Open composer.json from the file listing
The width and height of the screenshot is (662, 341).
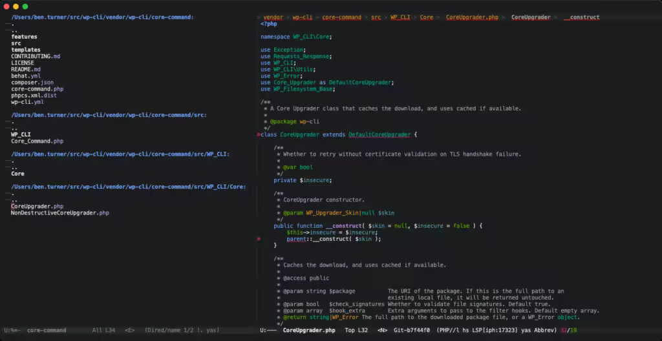pyautogui.click(x=32, y=82)
